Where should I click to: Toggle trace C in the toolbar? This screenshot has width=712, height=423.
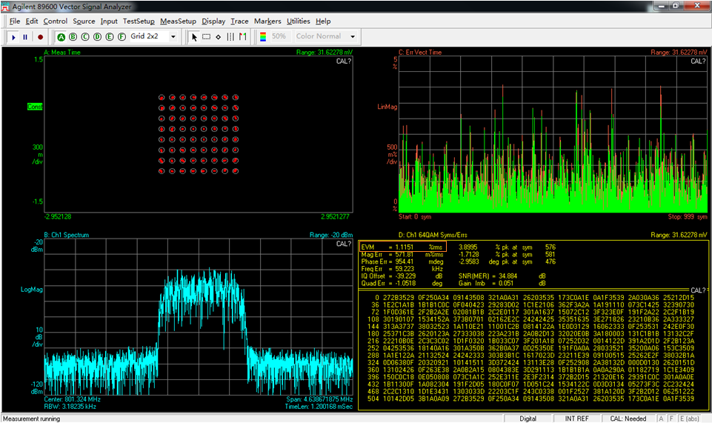(86, 36)
